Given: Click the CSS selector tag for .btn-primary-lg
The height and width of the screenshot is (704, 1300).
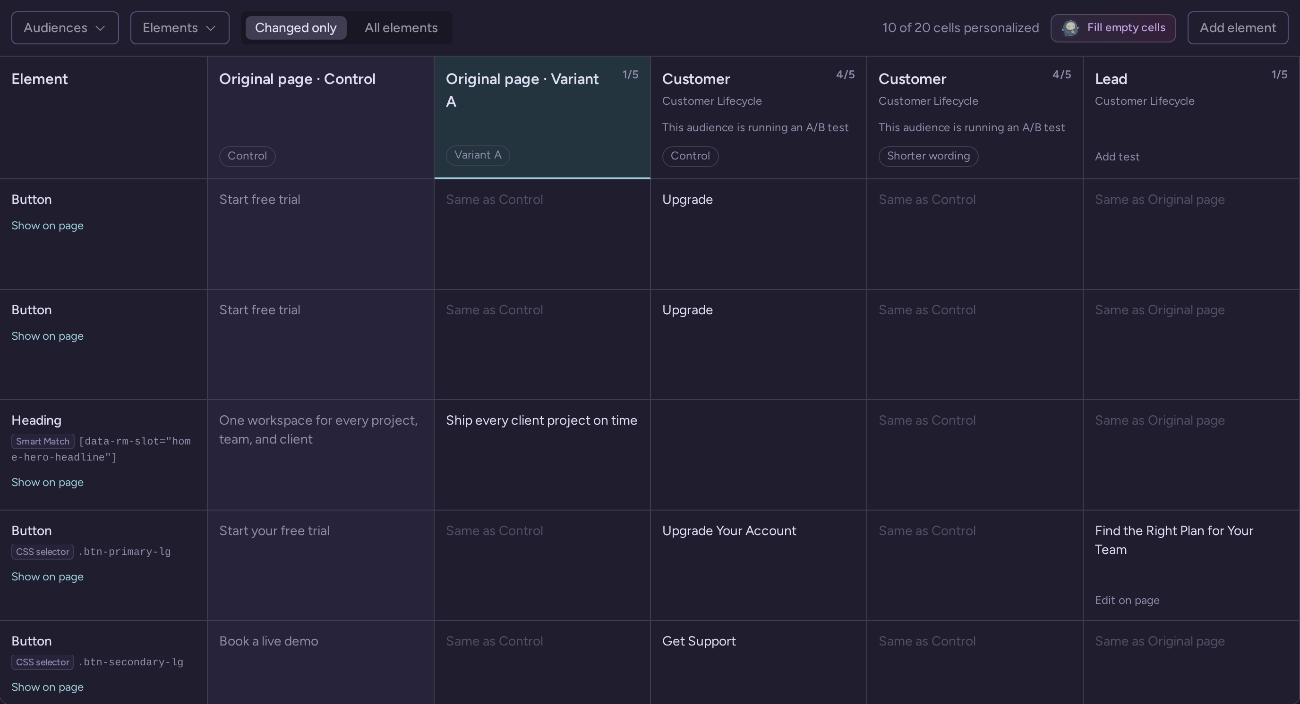Looking at the screenshot, I should click(x=43, y=552).
